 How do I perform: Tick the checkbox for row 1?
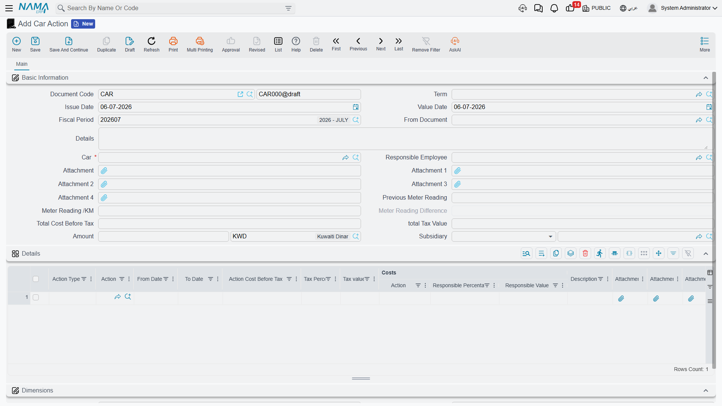point(36,297)
